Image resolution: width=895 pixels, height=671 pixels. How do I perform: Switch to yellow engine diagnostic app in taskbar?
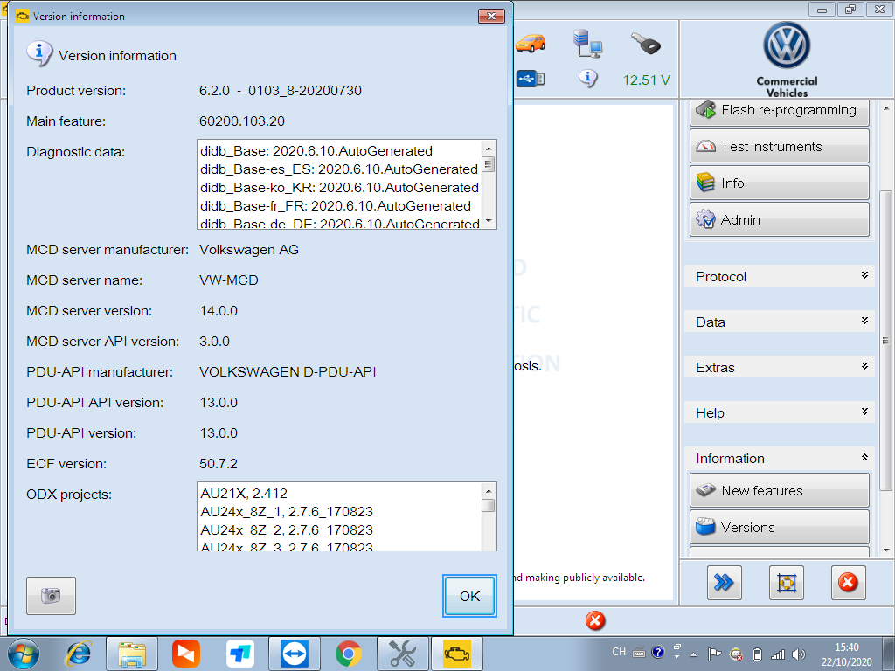point(456,654)
